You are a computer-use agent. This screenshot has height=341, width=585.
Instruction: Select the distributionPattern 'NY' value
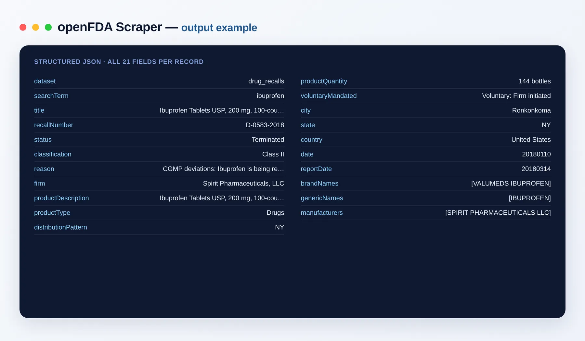coord(279,227)
